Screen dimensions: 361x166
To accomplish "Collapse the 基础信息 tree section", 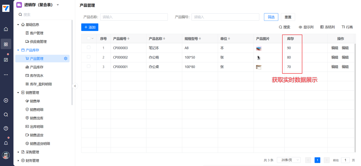I will (18, 25).
